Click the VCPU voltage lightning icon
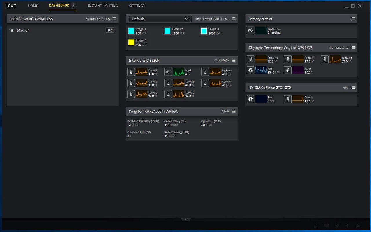The height and width of the screenshot is (232, 371). click(x=288, y=70)
